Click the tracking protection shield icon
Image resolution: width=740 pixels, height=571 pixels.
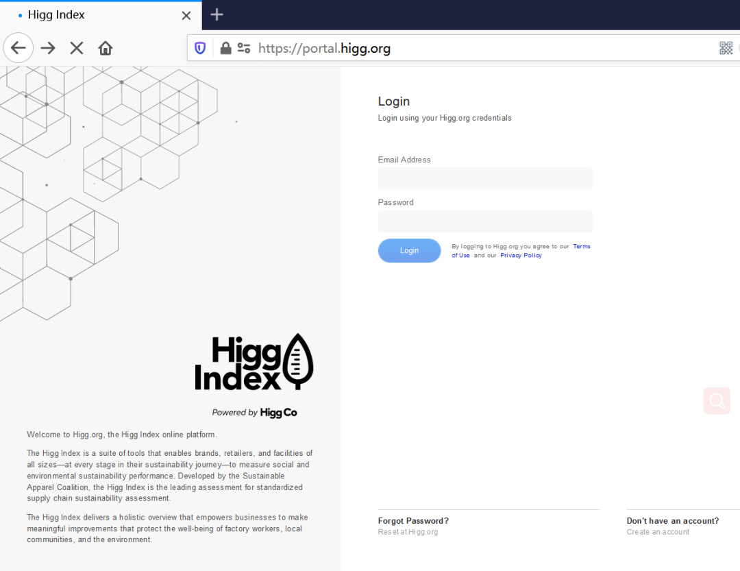pos(199,48)
